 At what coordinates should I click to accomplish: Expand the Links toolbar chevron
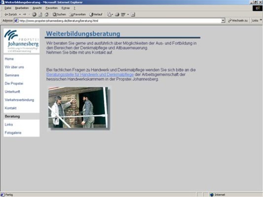coord(261,20)
